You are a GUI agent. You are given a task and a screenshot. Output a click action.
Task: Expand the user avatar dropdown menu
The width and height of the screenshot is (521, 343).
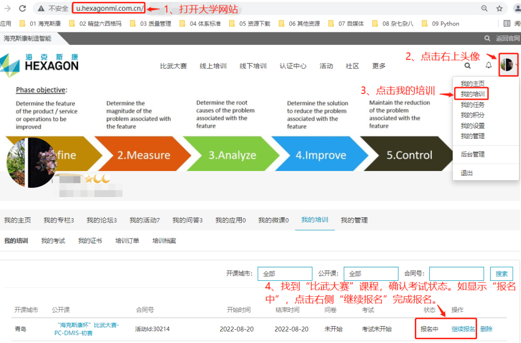(x=508, y=65)
